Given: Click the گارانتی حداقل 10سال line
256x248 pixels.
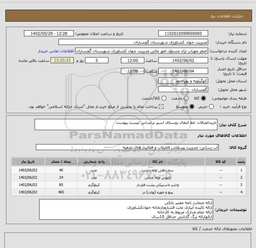Looking at the screenshot, I should [x=182, y=217].
